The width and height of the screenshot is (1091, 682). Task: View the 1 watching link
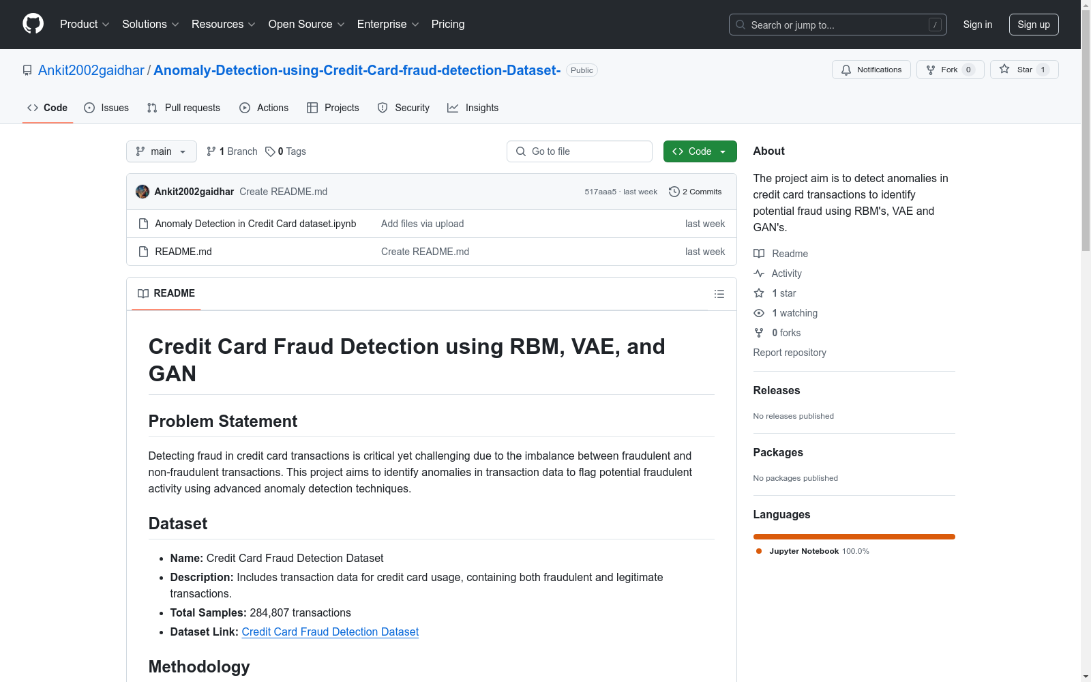(x=786, y=313)
